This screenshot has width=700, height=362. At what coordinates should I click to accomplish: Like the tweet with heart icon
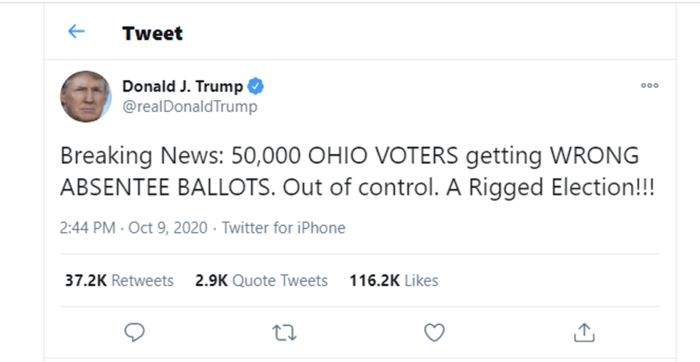click(434, 332)
